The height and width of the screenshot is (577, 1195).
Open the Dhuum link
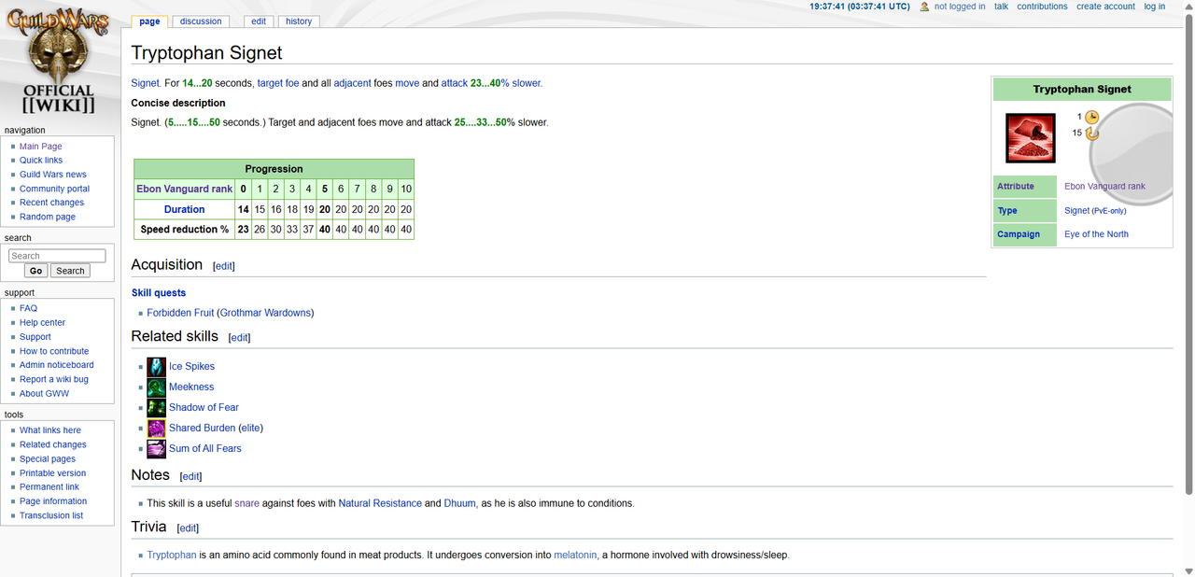pyautogui.click(x=460, y=503)
